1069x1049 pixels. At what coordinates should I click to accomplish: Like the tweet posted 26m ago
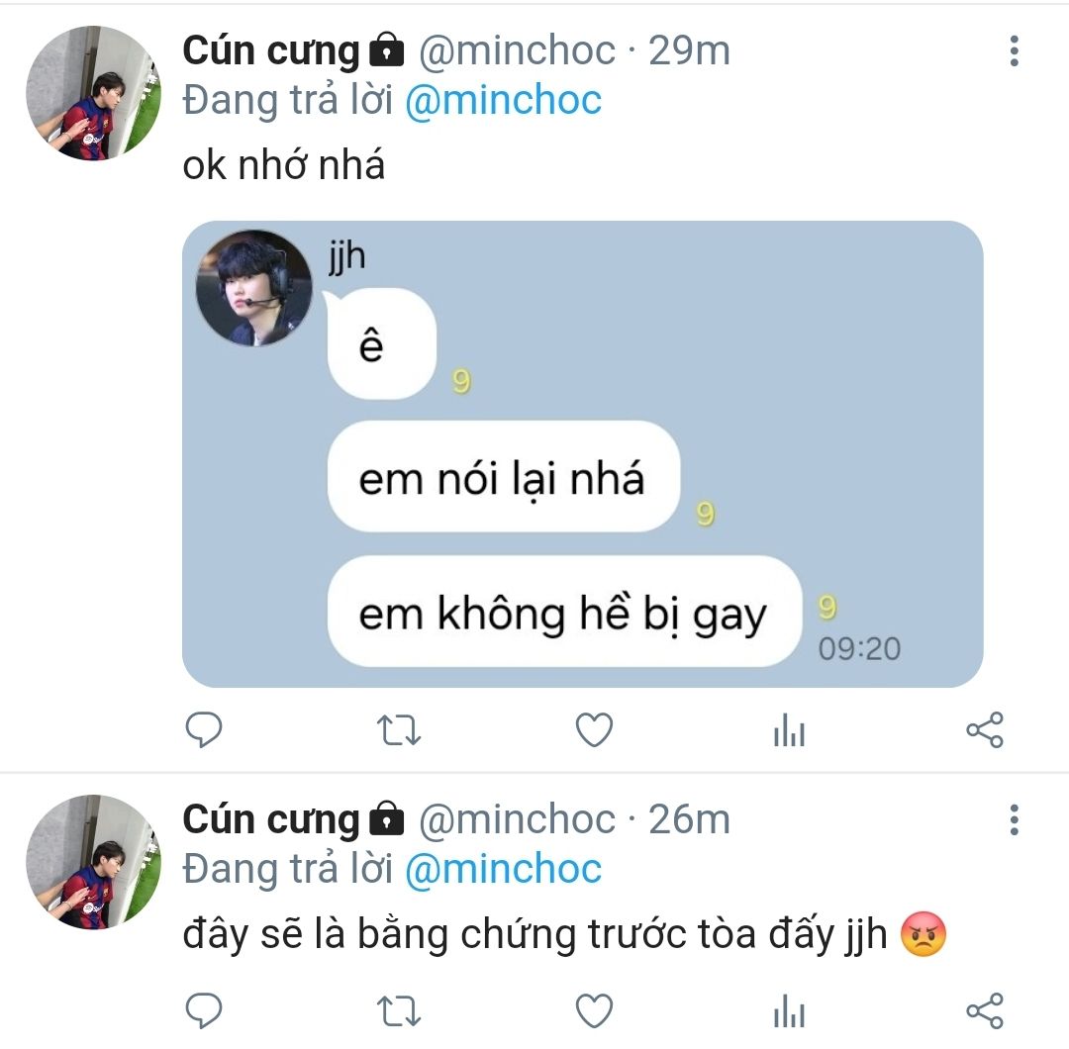click(x=595, y=1010)
